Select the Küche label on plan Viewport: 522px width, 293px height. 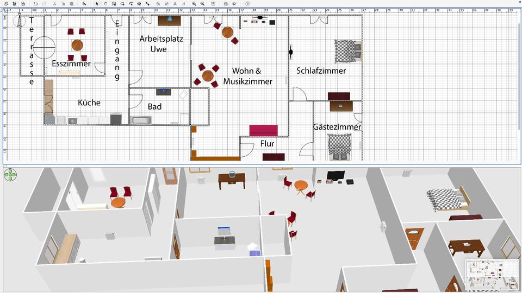[x=89, y=103]
